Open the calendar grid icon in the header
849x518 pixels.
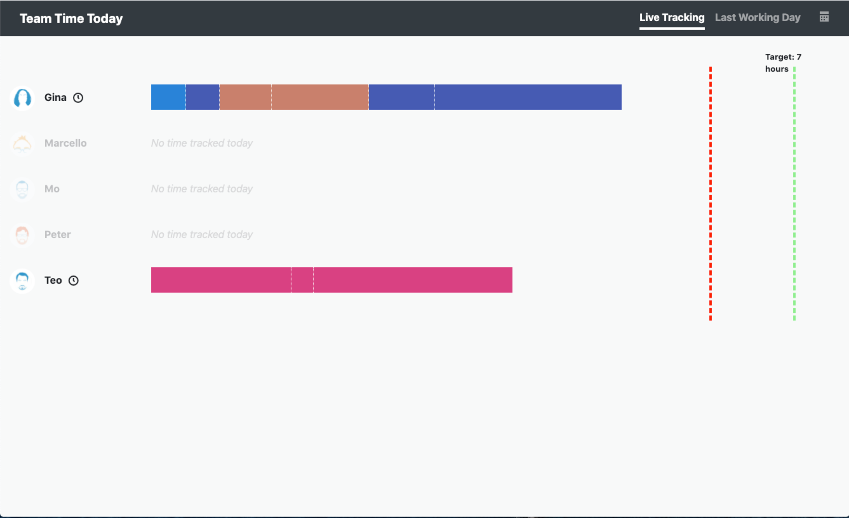pos(824,17)
